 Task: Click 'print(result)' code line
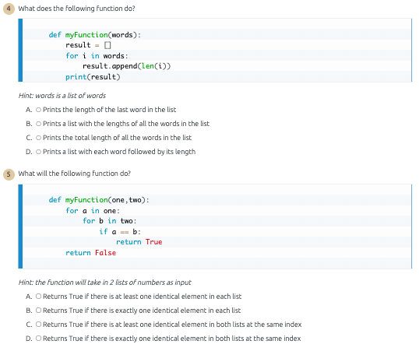(x=93, y=77)
